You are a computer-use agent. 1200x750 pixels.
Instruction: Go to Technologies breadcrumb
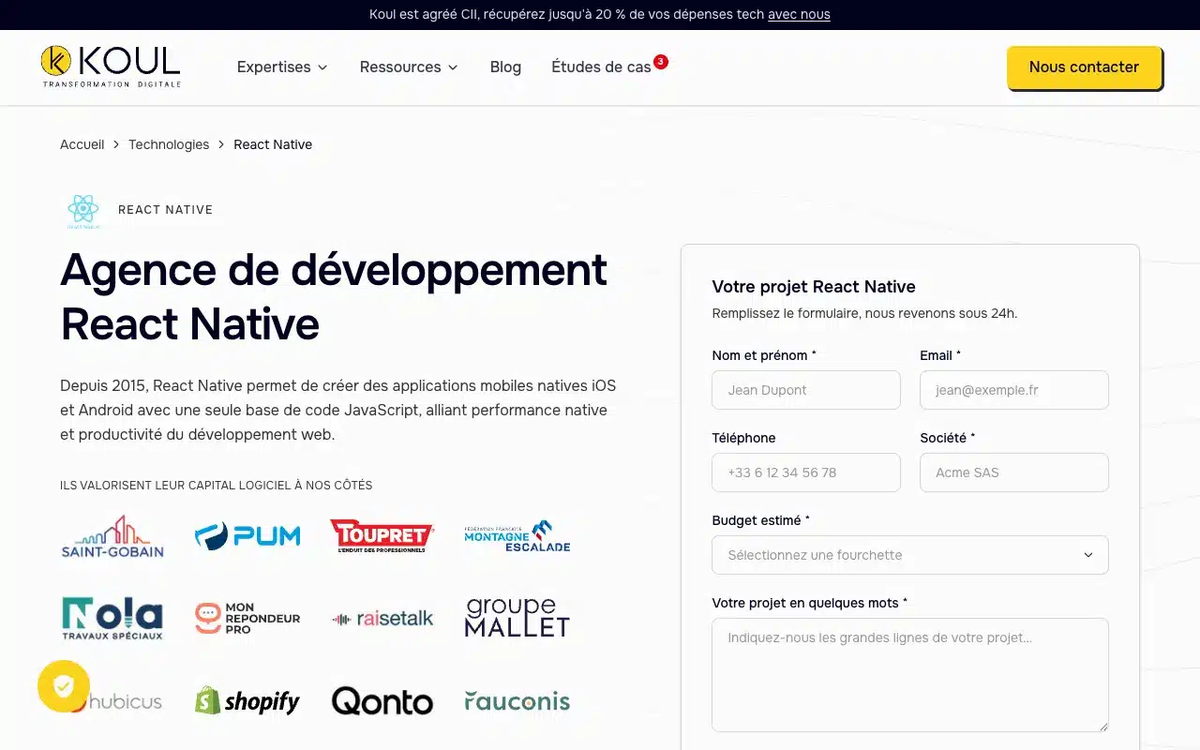coord(169,144)
